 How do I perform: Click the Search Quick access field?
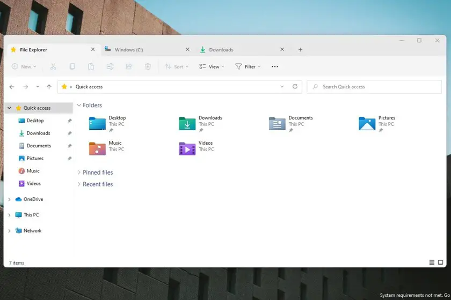coord(374,87)
